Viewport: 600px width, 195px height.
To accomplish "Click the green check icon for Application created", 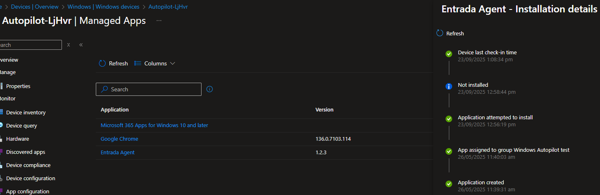I will pos(449,184).
